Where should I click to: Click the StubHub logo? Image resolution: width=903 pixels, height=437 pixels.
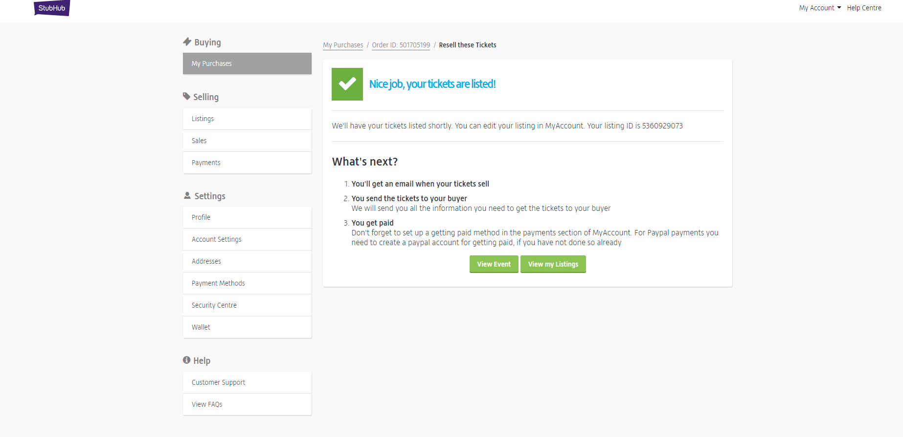click(x=52, y=8)
